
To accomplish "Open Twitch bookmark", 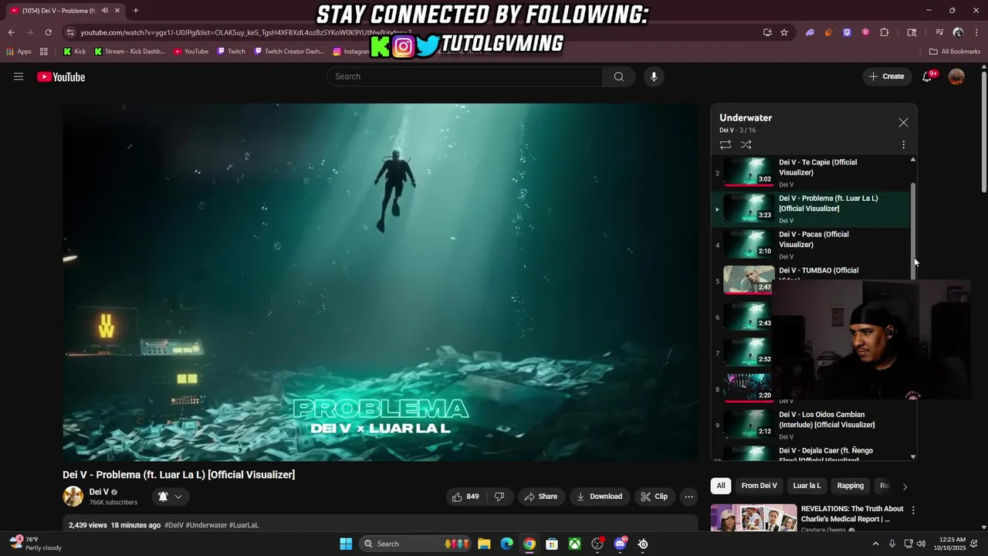I will click(x=232, y=52).
